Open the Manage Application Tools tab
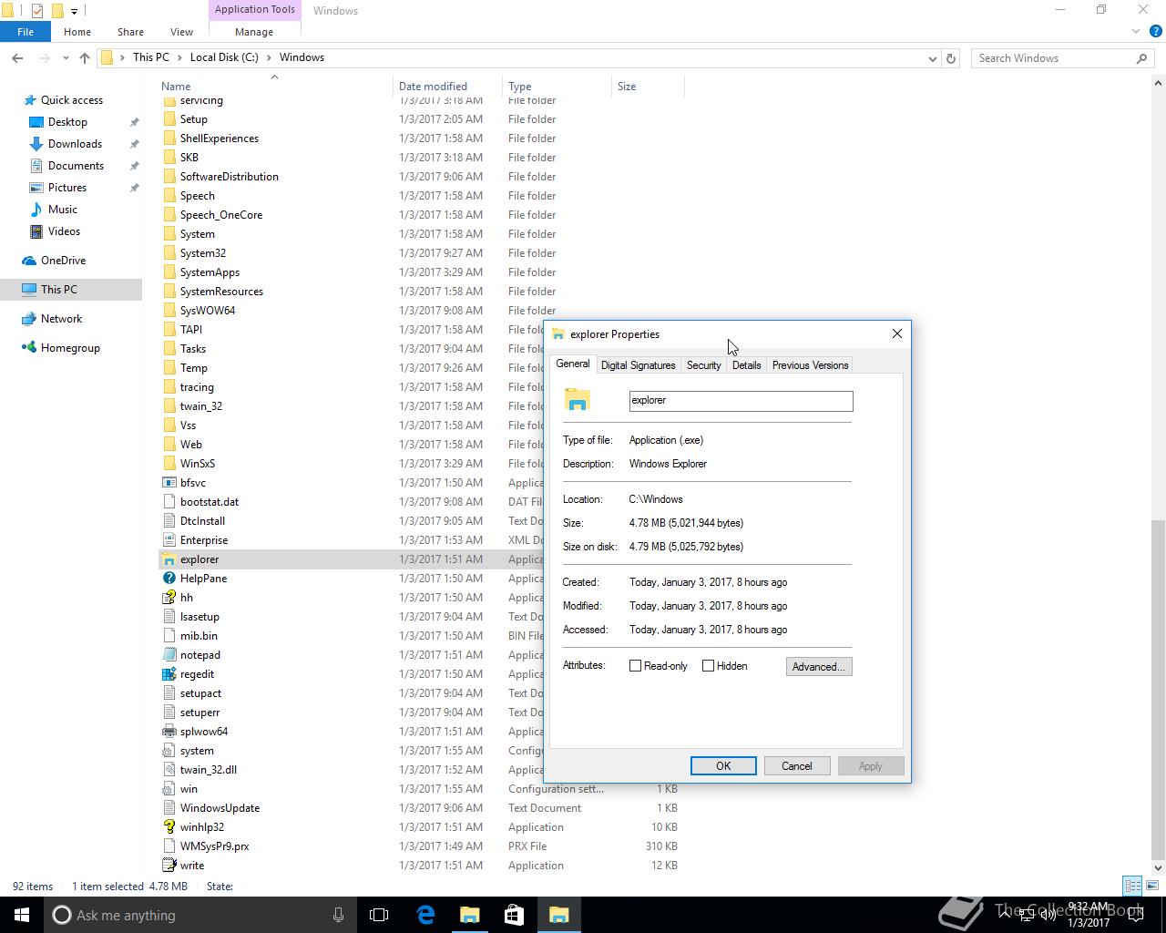 (x=254, y=32)
